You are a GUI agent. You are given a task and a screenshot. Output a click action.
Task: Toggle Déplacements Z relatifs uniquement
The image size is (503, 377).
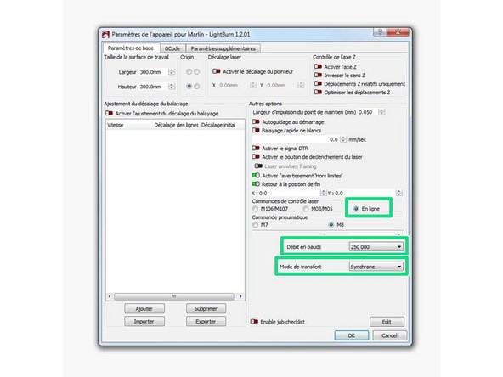click(x=318, y=84)
